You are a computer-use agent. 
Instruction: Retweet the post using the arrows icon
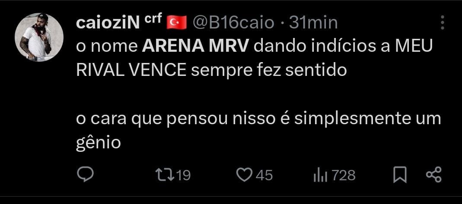[165, 175]
